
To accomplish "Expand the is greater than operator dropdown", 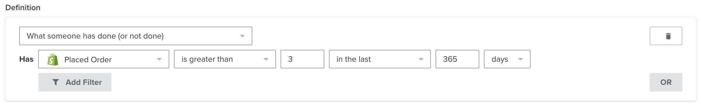I will click(225, 59).
